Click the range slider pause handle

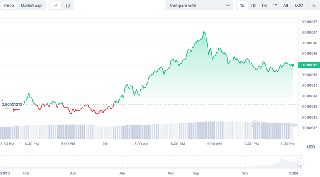tap(301, 162)
